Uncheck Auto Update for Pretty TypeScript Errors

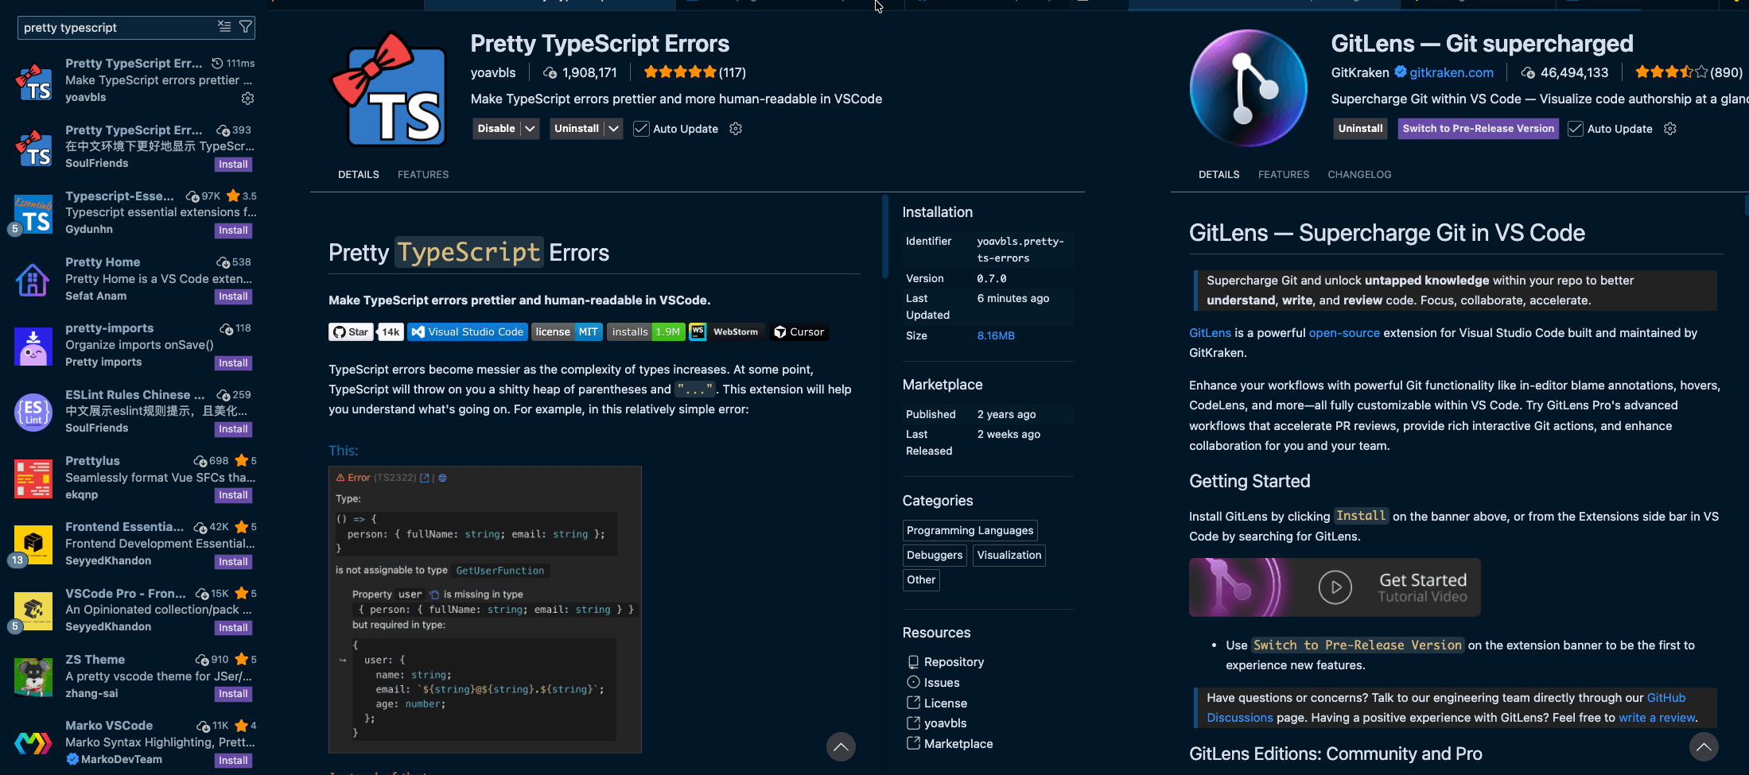tap(640, 128)
